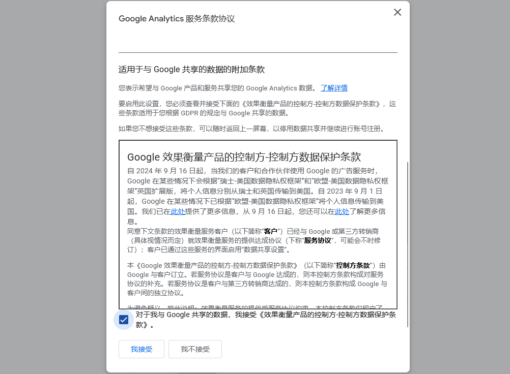Close the Google Analytics terms dialog

click(397, 12)
